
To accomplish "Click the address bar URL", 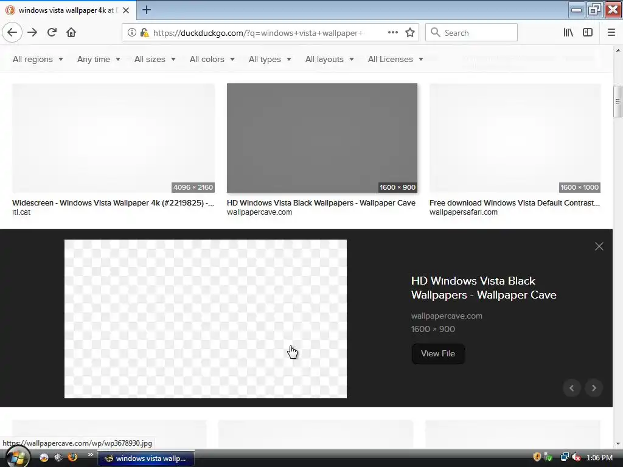I will (x=258, y=33).
